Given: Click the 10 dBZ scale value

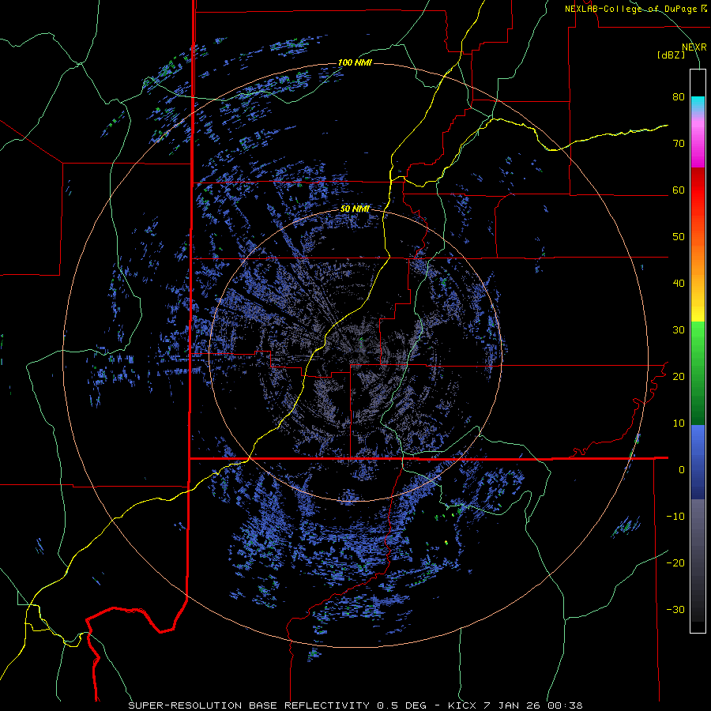Looking at the screenshot, I should click(x=679, y=423).
